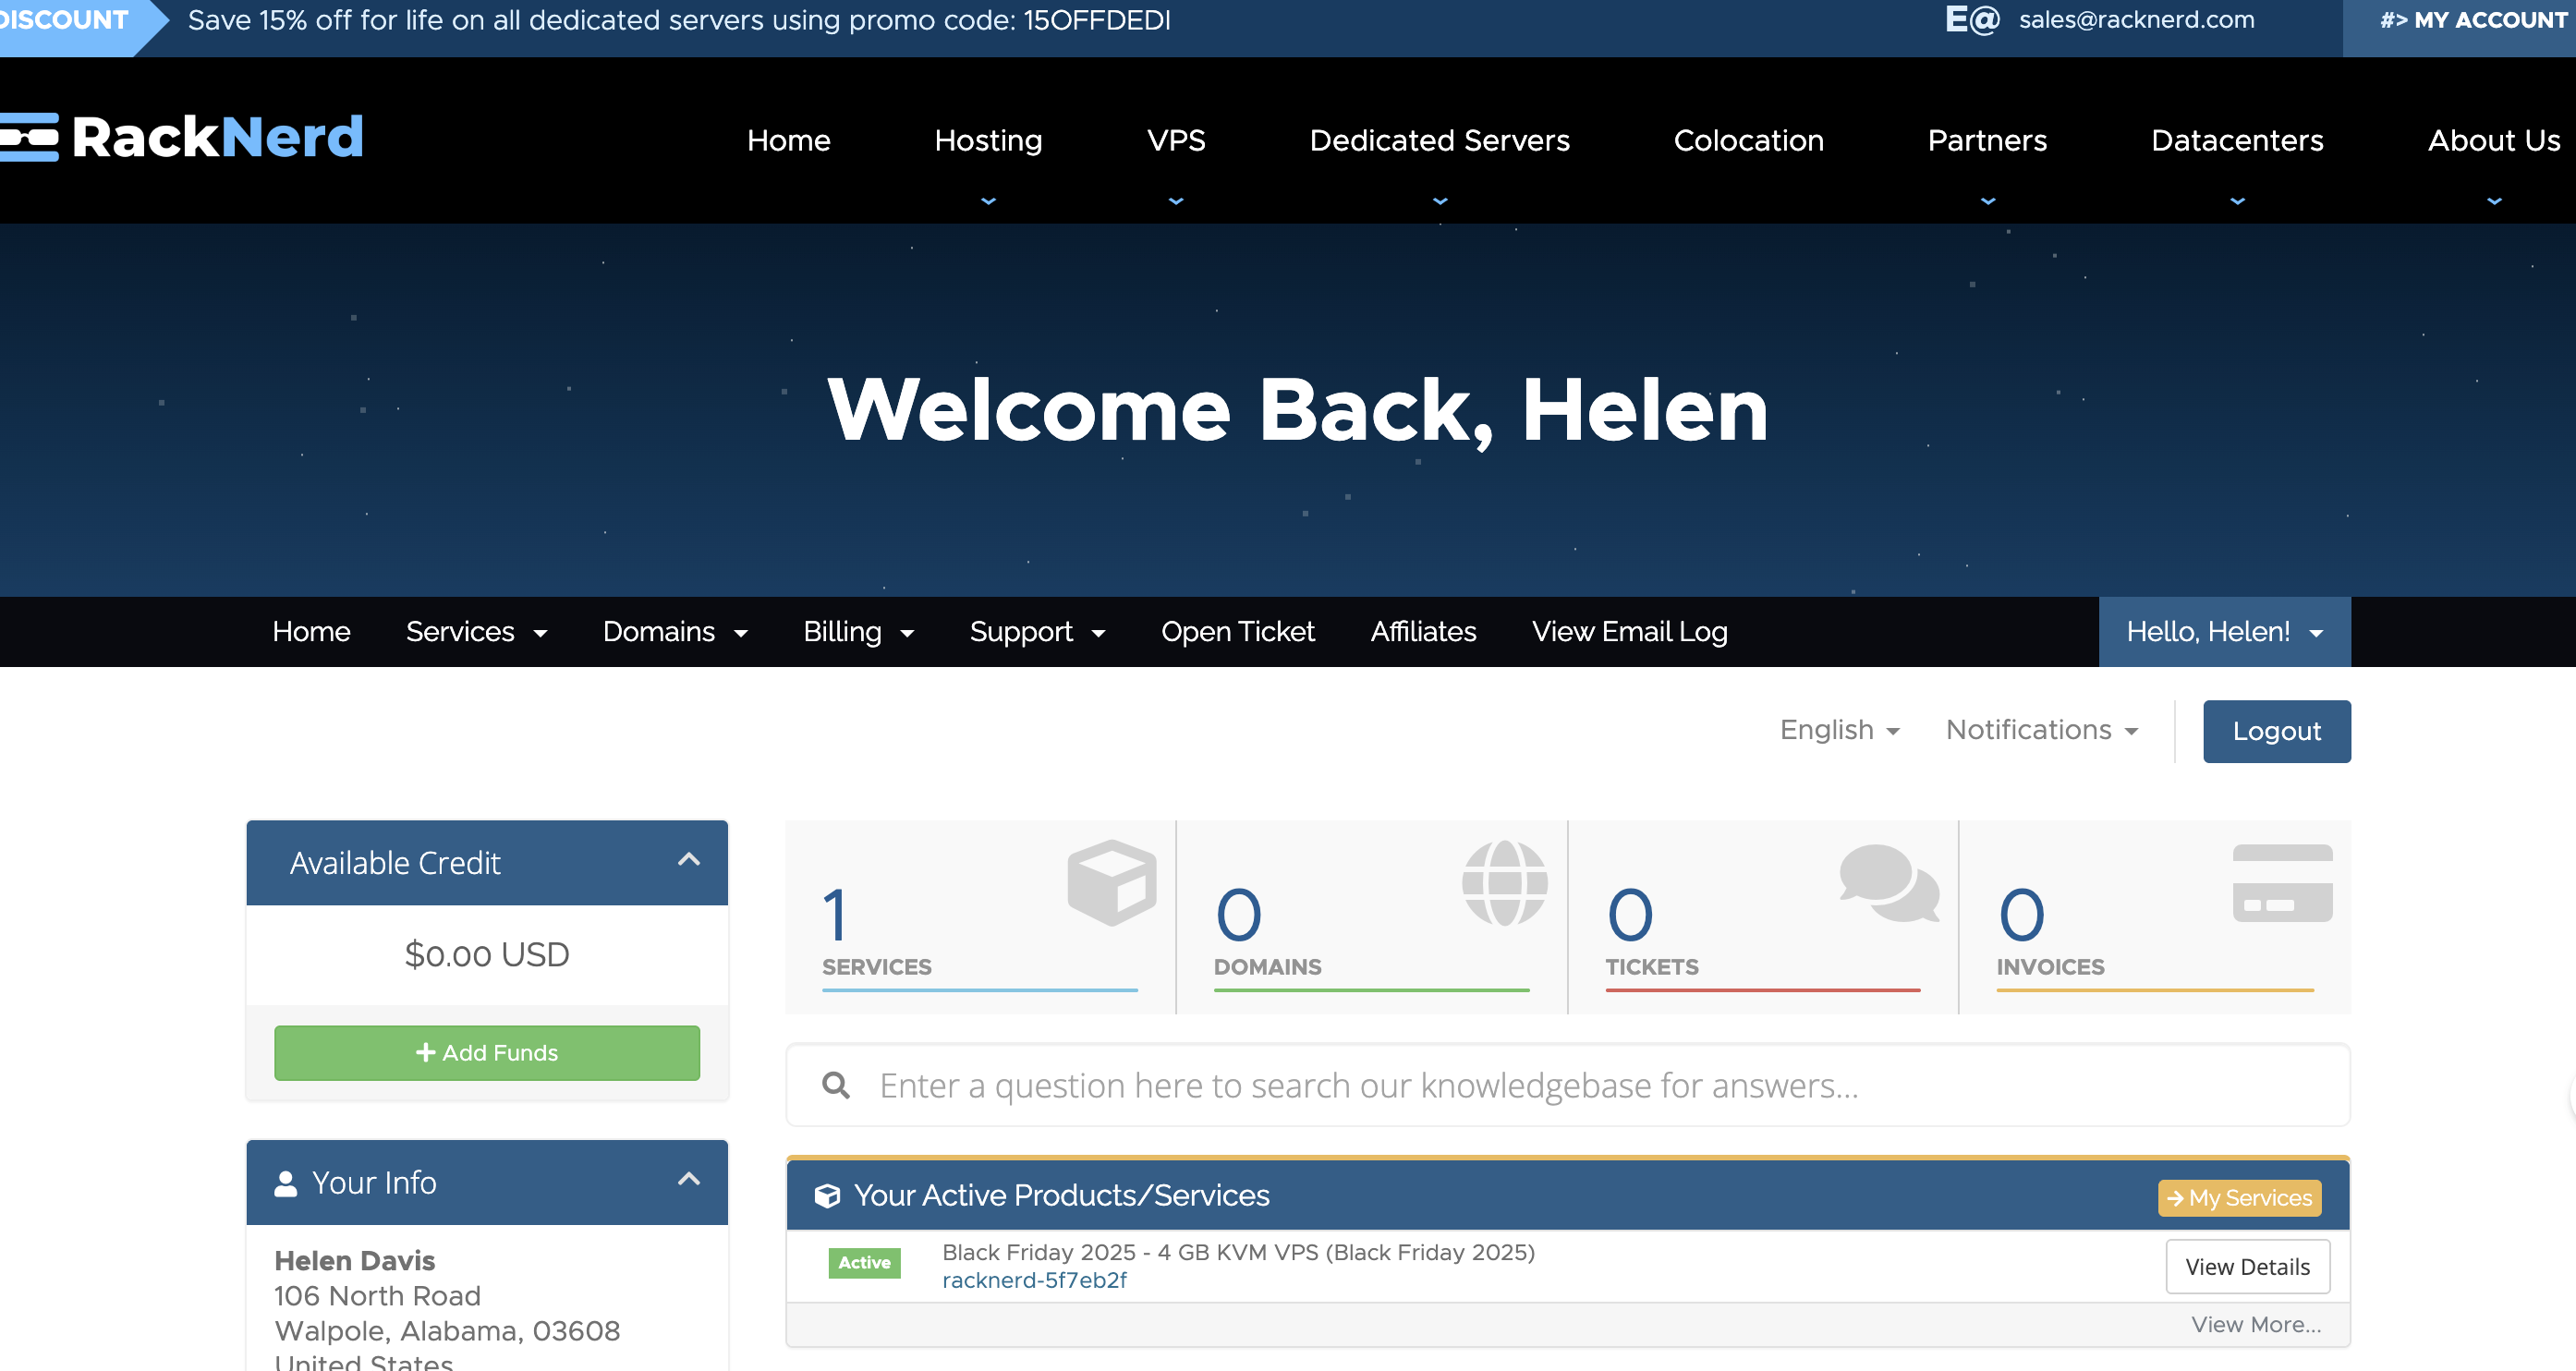Image resolution: width=2576 pixels, height=1371 pixels.
Task: Click the Walpole, Alabama, 03608 line
Action: pyautogui.click(x=447, y=1331)
